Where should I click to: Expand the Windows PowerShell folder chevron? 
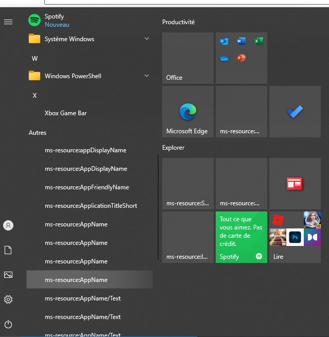click(147, 76)
